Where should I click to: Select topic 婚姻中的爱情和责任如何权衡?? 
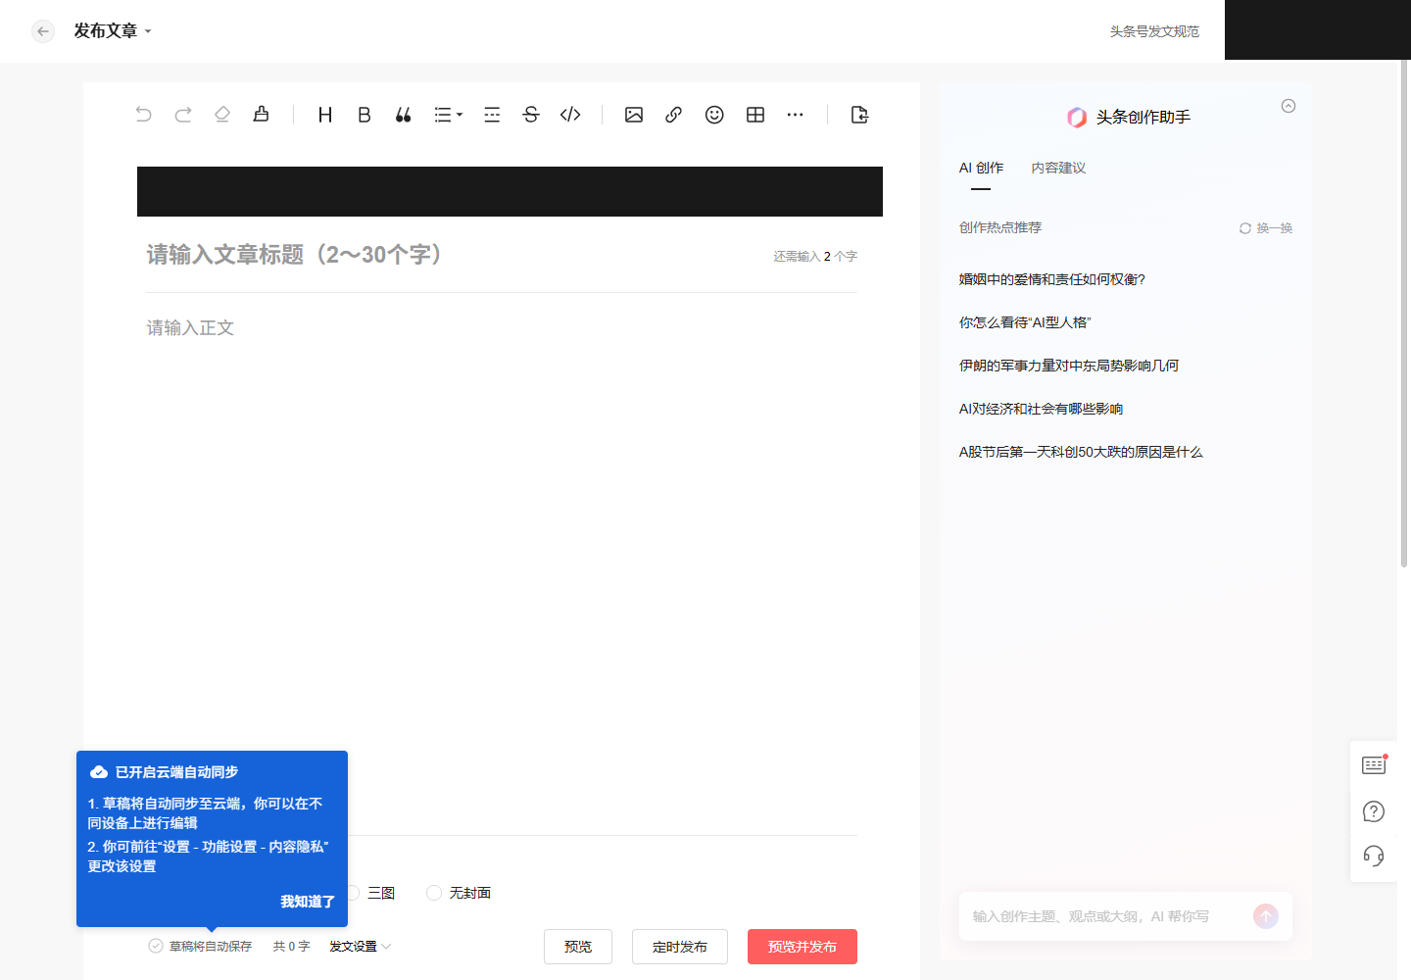(x=1051, y=279)
